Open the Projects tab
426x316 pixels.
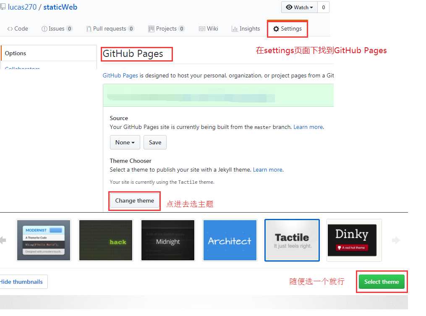166,29
